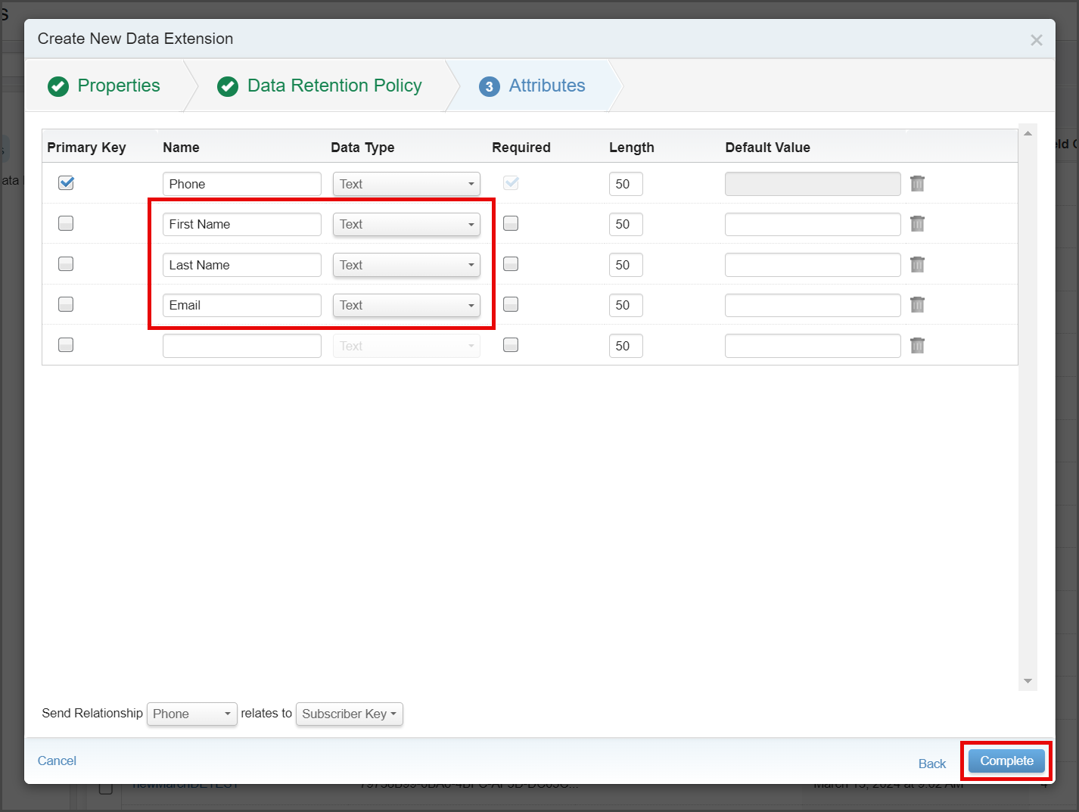
Task: Uncheck Primary Key for Phone
Action: pyautogui.click(x=66, y=182)
